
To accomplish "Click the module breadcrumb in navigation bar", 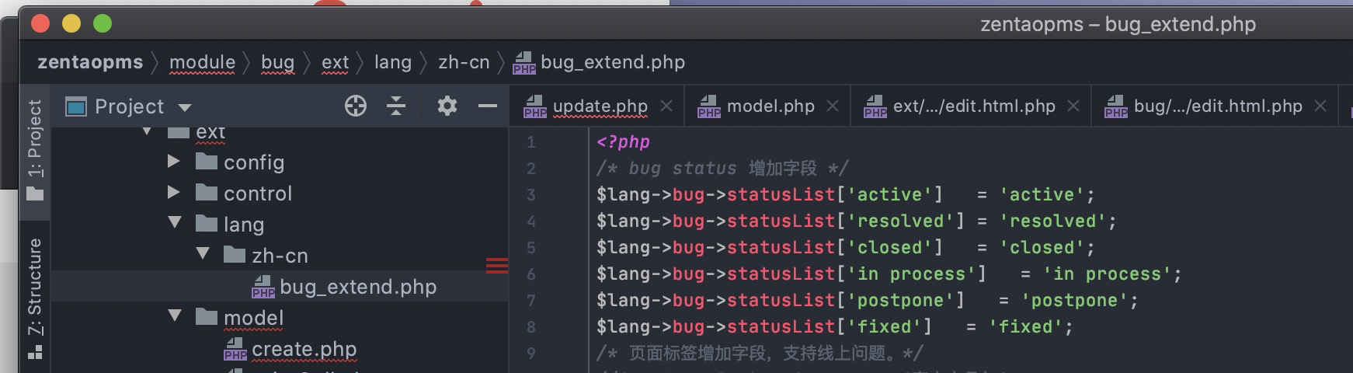I will [202, 62].
